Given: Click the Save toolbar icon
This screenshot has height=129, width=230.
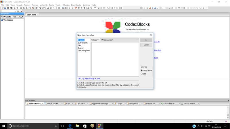Looking at the screenshot, I should click(8, 8).
